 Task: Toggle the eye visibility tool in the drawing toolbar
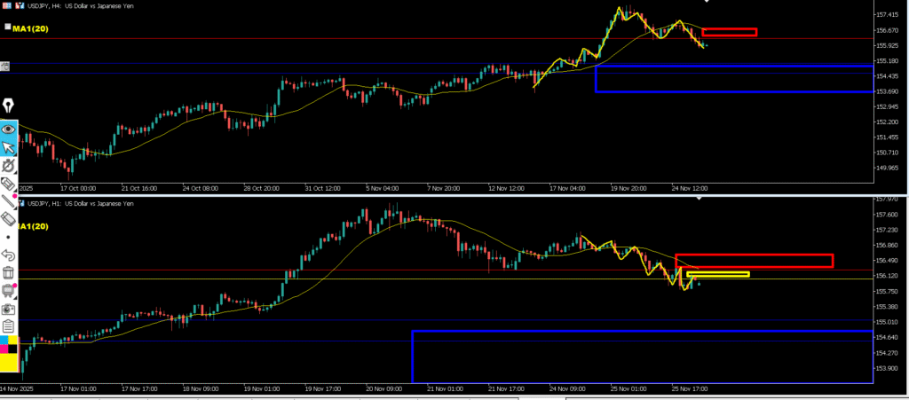8,129
